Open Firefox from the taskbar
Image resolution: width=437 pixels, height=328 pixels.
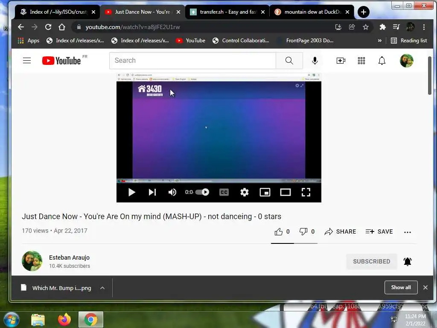[x=64, y=319]
